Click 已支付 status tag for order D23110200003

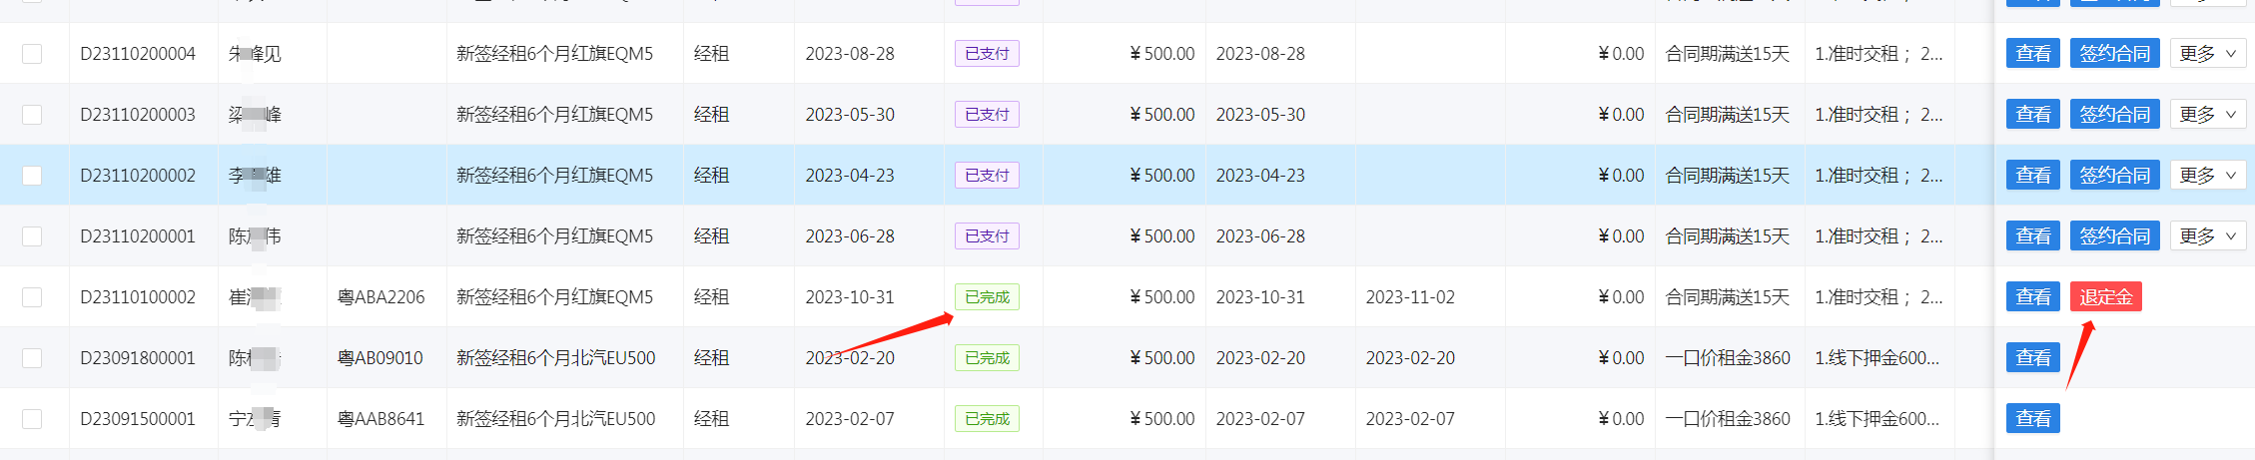987,115
